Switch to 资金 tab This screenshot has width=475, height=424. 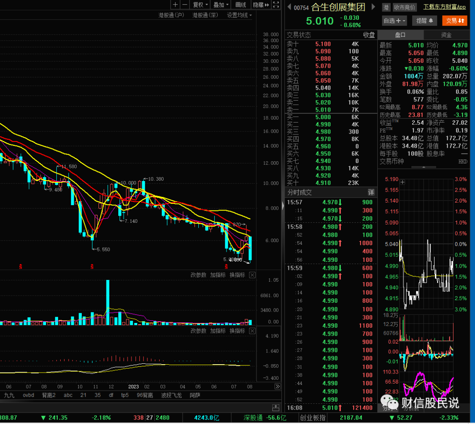point(446,35)
